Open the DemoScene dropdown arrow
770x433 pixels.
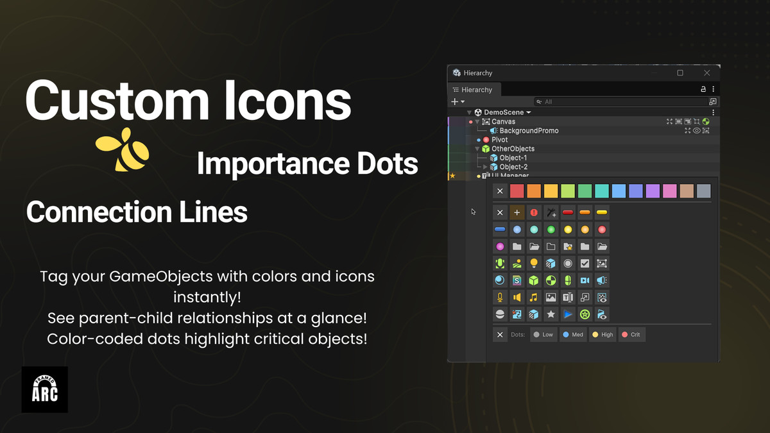528,112
